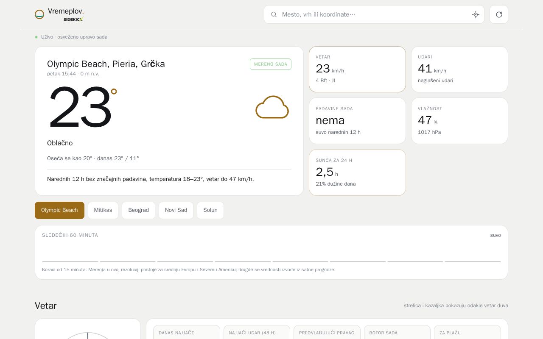Click the Vremeplov brand name

(66, 11)
